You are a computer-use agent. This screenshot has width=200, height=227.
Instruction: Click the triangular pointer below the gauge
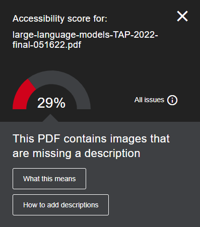point(50,118)
